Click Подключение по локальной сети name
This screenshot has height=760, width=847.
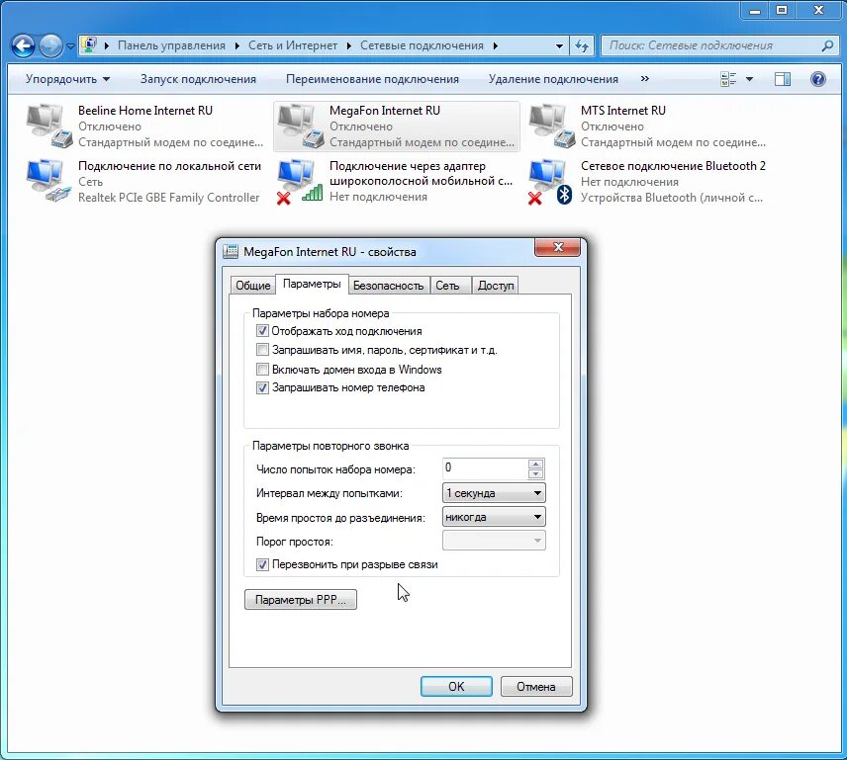(x=169, y=166)
